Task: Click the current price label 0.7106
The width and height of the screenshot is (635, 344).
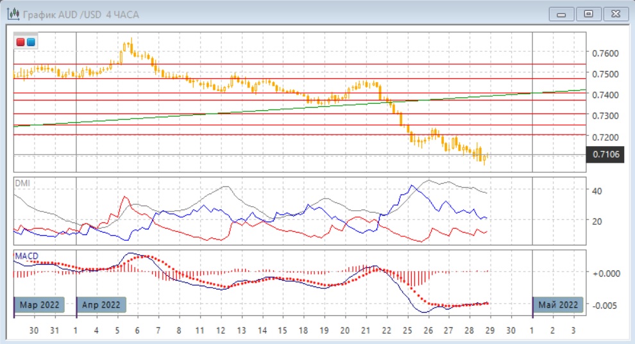Action: [605, 154]
